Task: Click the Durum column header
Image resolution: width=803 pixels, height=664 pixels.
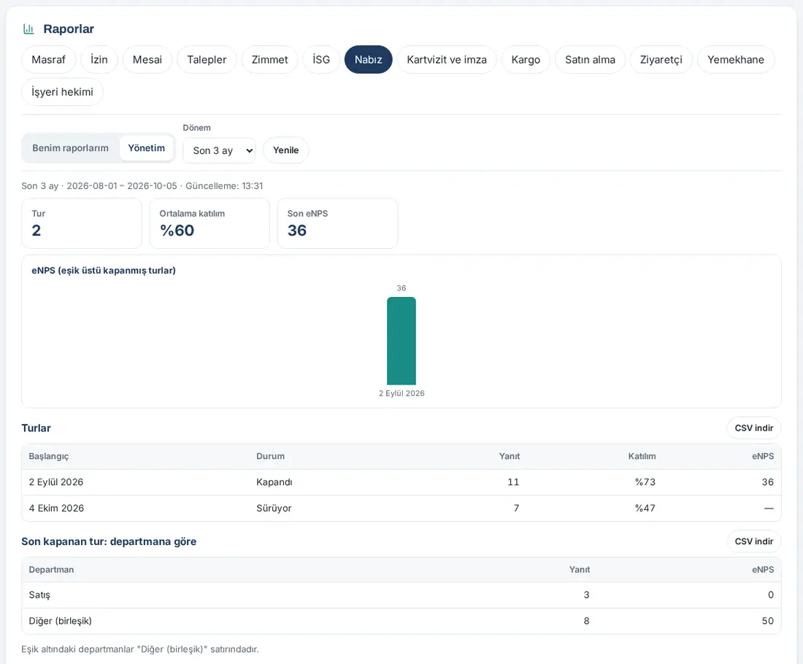Action: coord(270,456)
